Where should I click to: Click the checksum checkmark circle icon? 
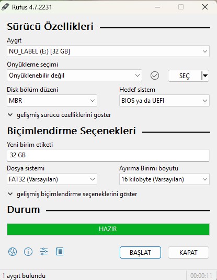pyautogui.click(x=155, y=76)
